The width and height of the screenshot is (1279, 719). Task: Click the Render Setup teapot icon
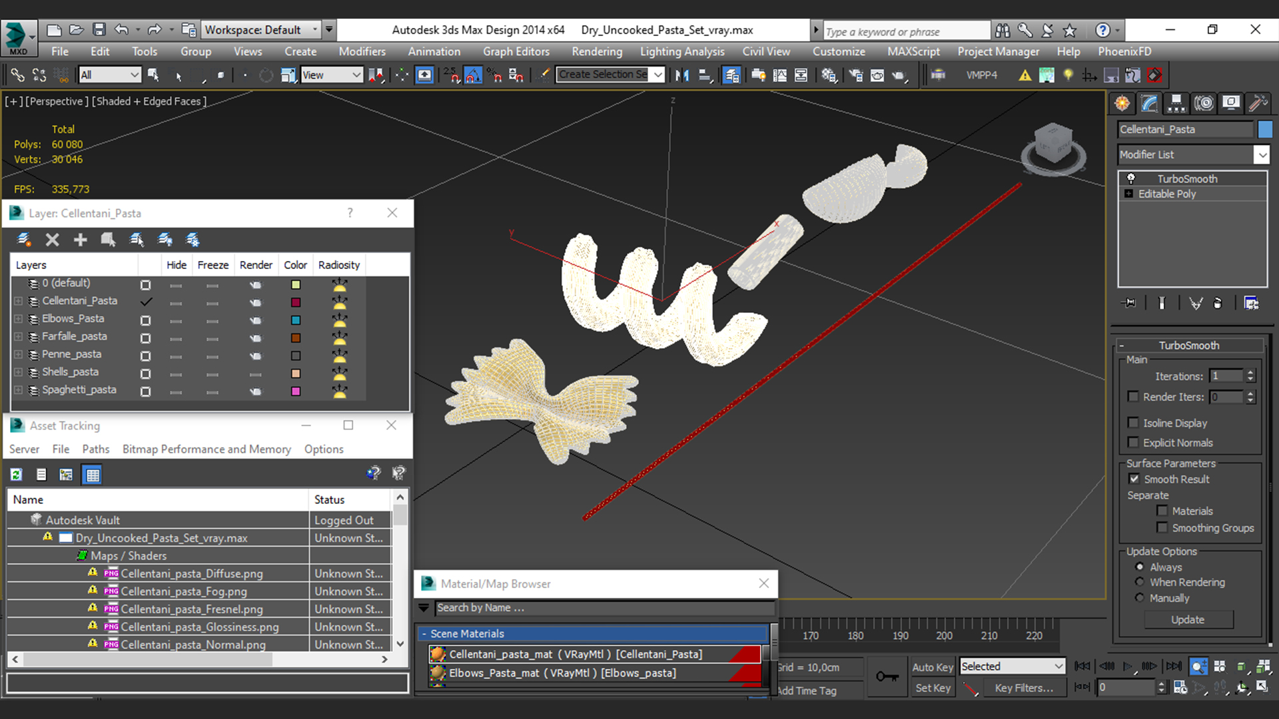pos(856,75)
